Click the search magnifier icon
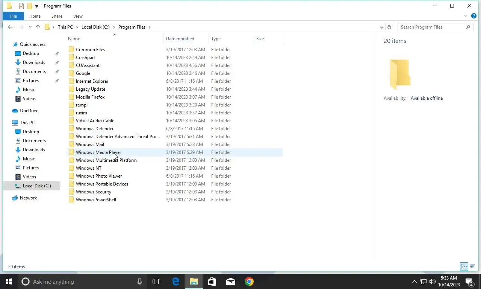This screenshot has width=481, height=289. [468, 27]
